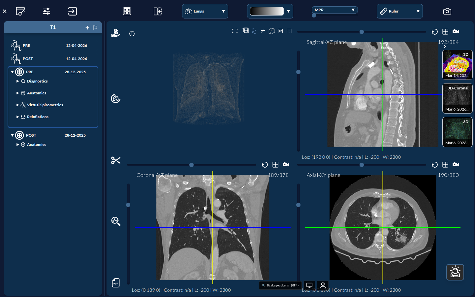Click the hand holding organ icon
Viewport: 475px width, 297px height.
(x=115, y=33)
